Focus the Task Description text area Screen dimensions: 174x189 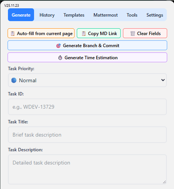(87, 169)
